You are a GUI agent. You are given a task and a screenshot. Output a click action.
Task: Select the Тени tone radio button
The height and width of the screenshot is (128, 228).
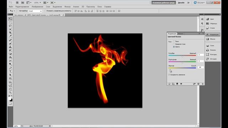[174, 42]
